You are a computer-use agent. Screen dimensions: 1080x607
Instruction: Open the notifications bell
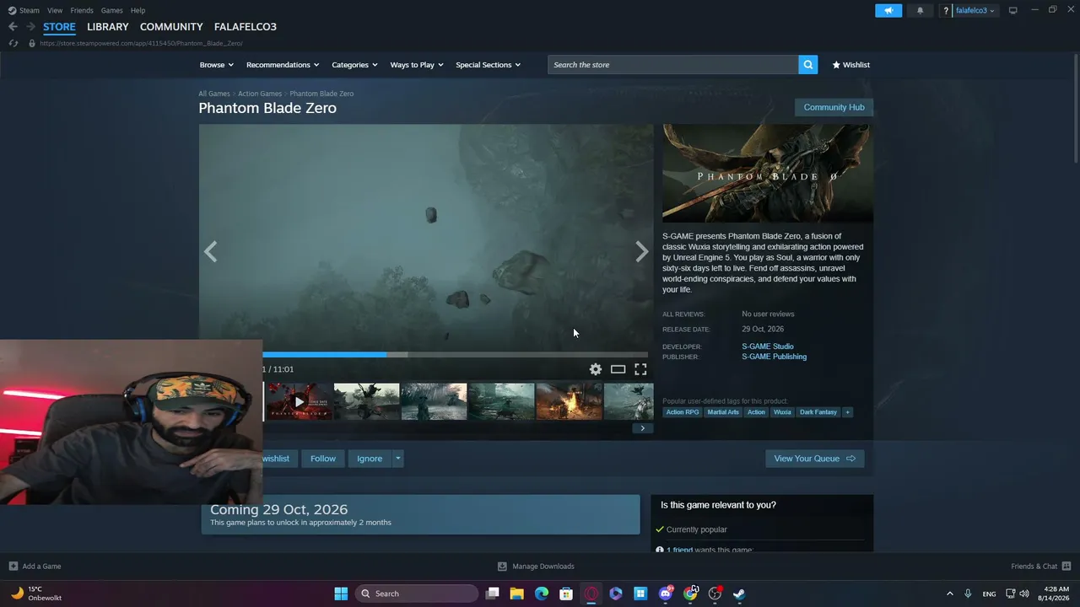920,10
